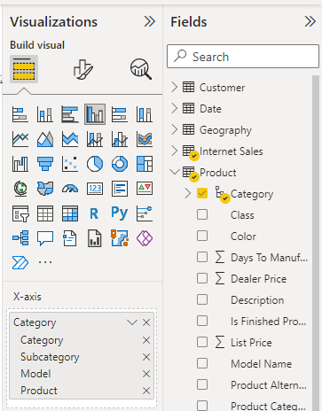Expand the Category hierarchy in Fields
322x411 pixels.
click(187, 193)
